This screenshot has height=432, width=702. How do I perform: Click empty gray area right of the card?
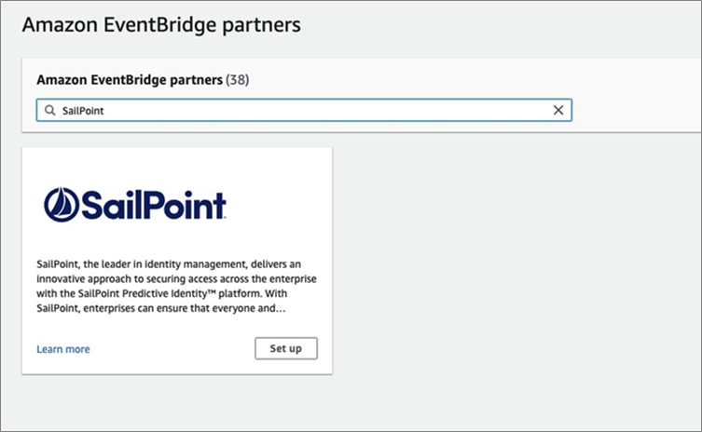point(515,268)
